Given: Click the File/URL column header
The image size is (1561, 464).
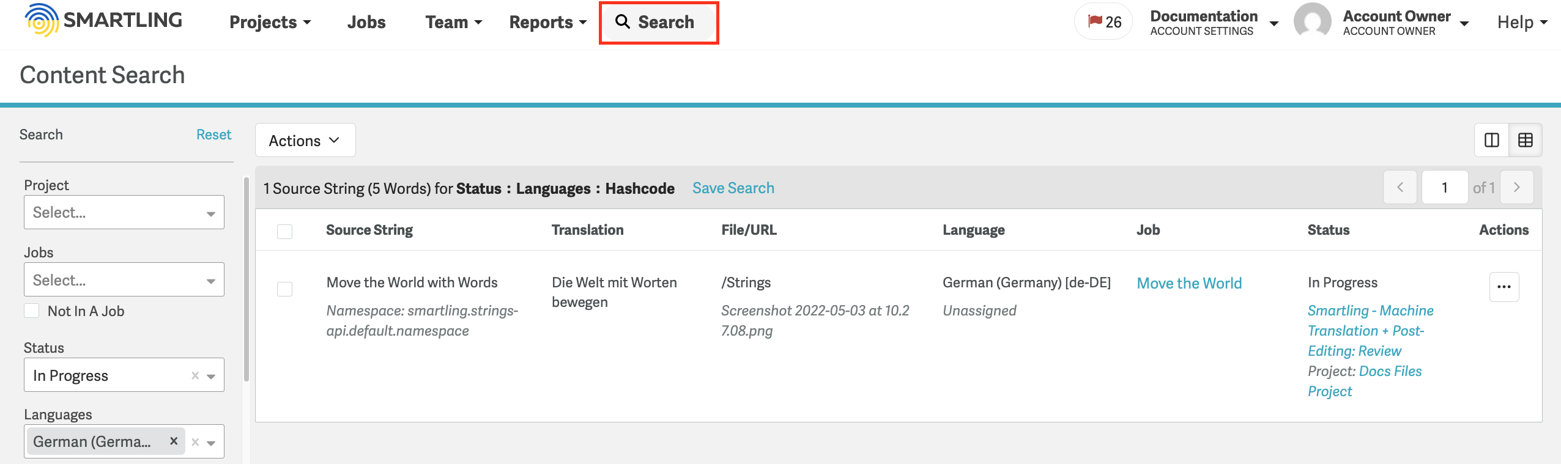Looking at the screenshot, I should coord(749,230).
